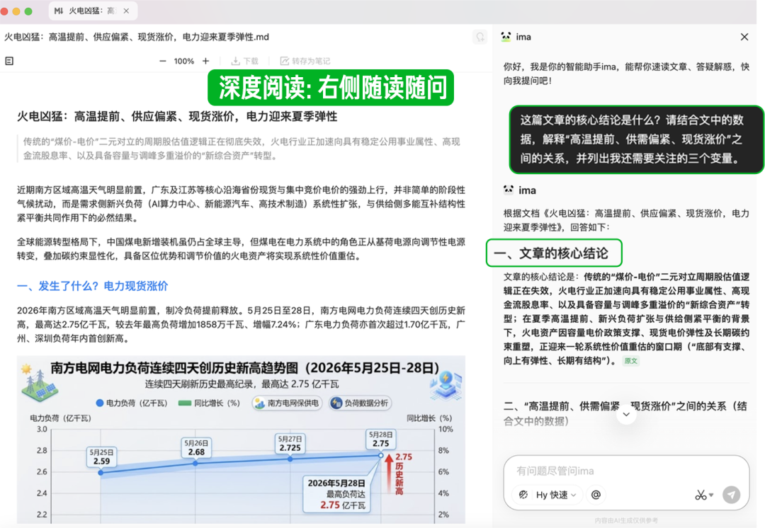The width and height of the screenshot is (765, 528).
Task: Click the scissors screenshot icon
Action: click(x=701, y=495)
